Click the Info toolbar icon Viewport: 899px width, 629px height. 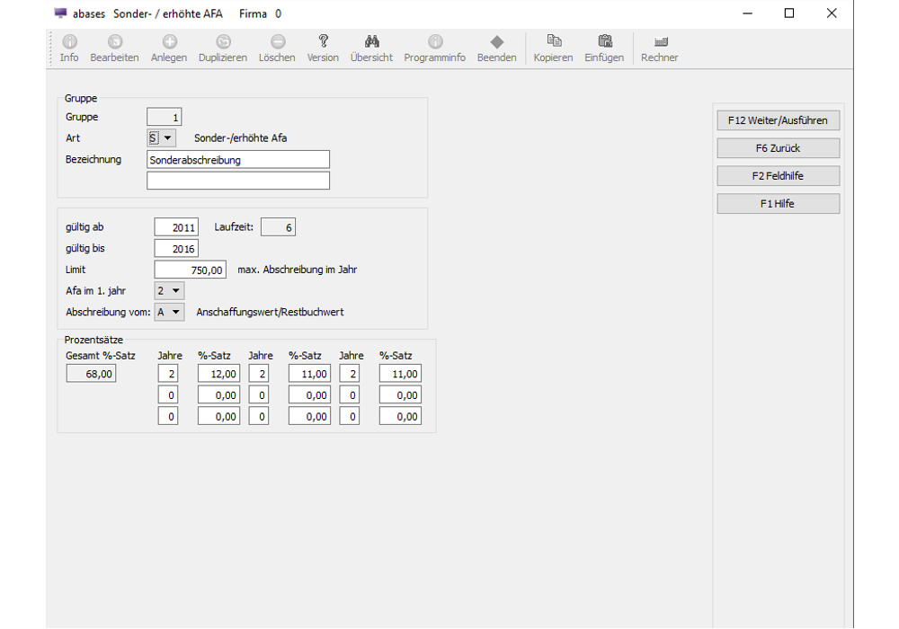[69, 42]
